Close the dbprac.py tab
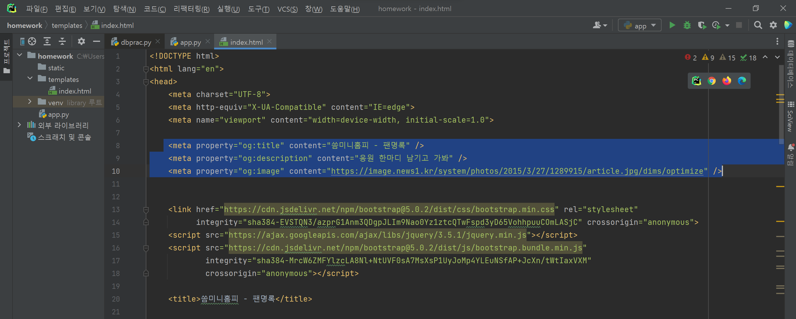This screenshot has height=319, width=796. (158, 41)
